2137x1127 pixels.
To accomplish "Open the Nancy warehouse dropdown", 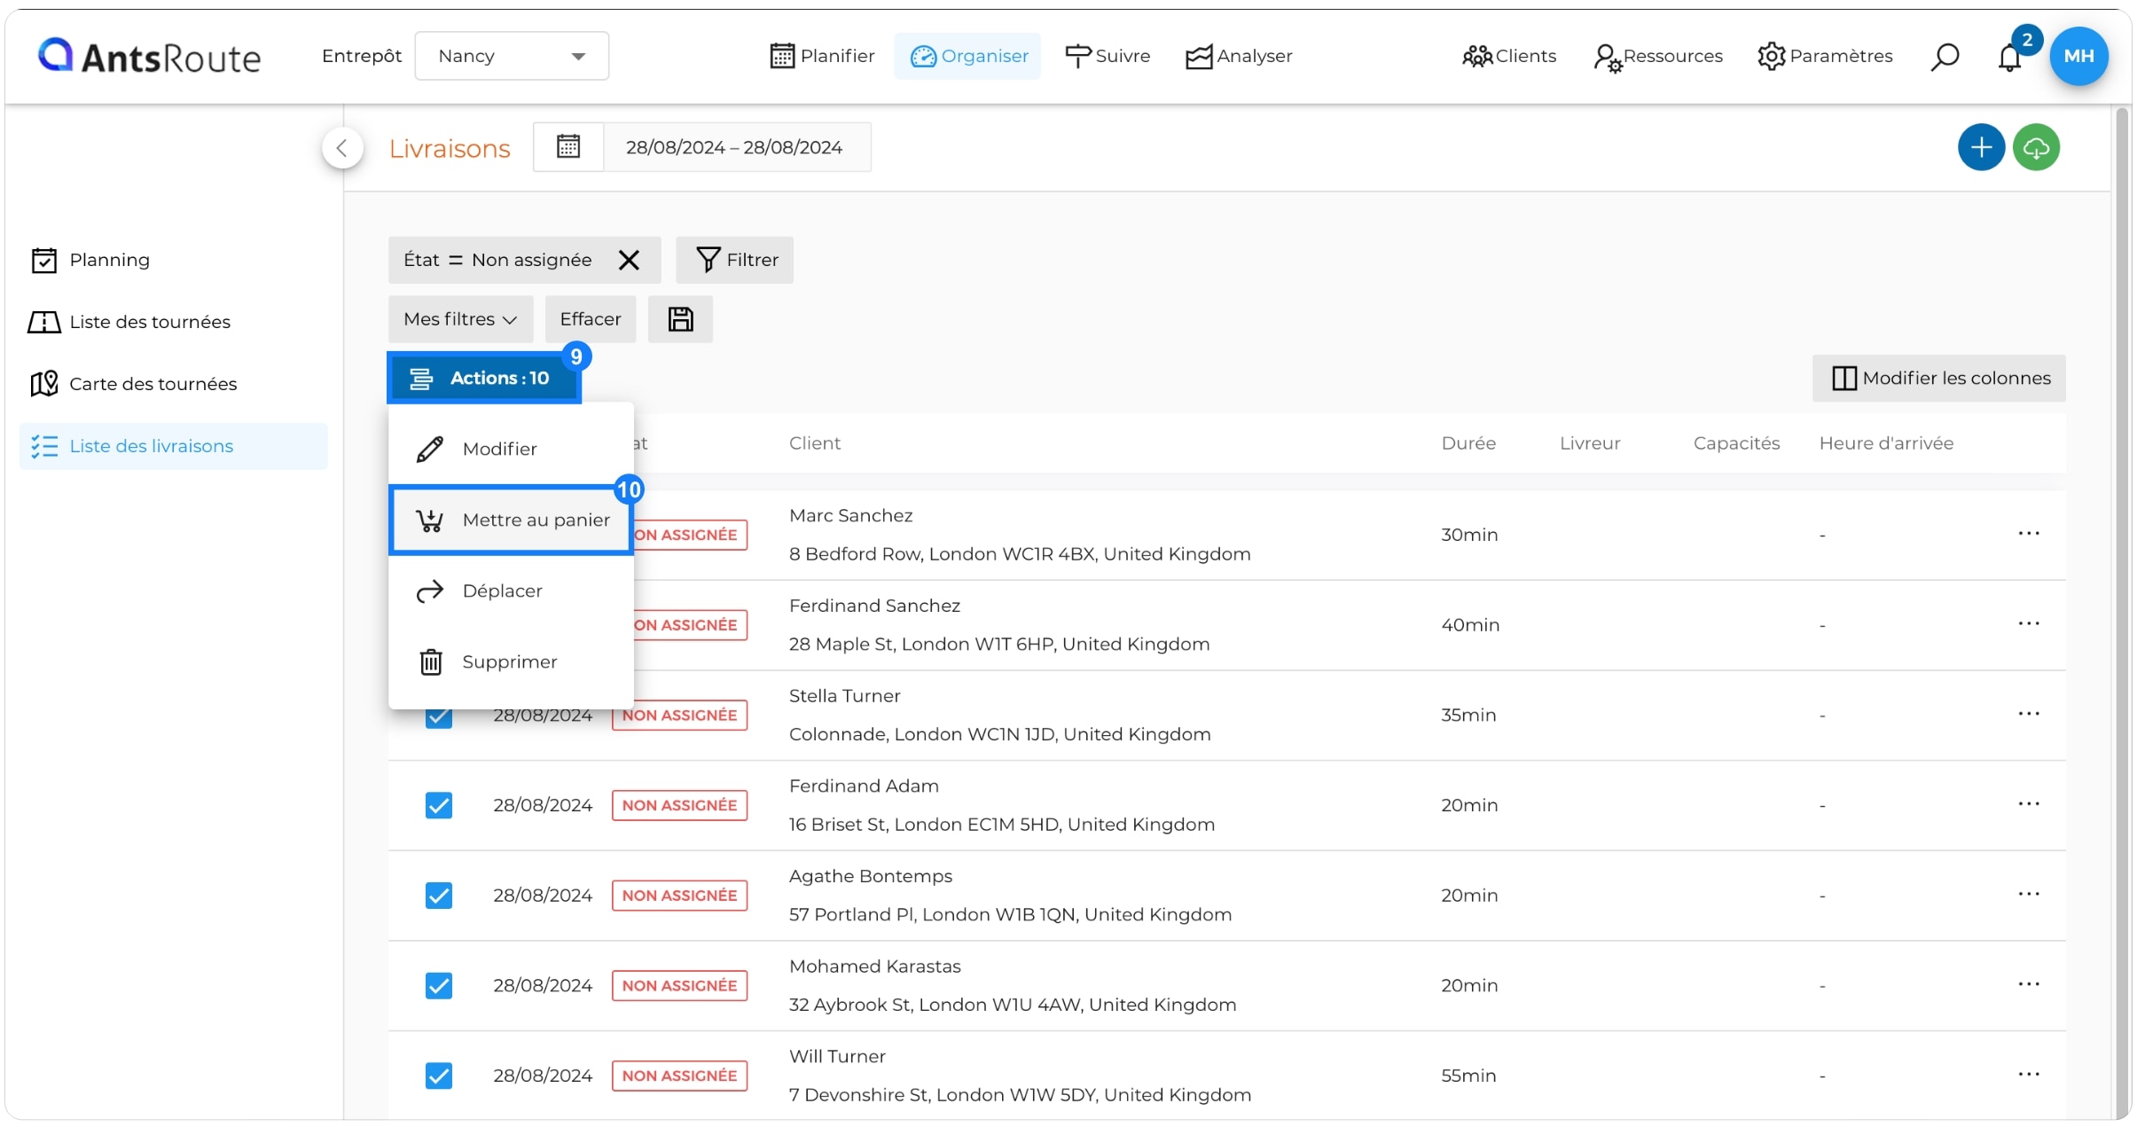I will point(512,56).
